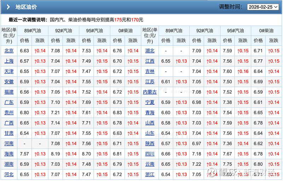Click the red 170 in the adjustment note
Screen dimensions: 283x181
(x=135, y=20)
